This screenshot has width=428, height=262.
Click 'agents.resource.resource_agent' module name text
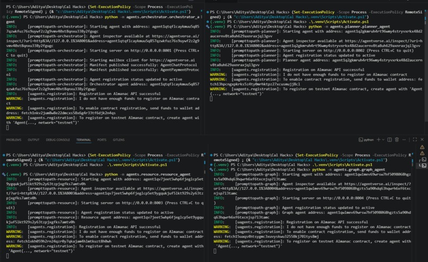point(158,174)
